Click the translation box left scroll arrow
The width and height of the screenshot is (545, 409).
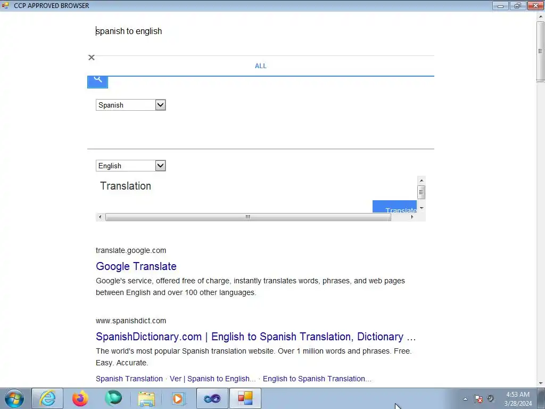[100, 217]
